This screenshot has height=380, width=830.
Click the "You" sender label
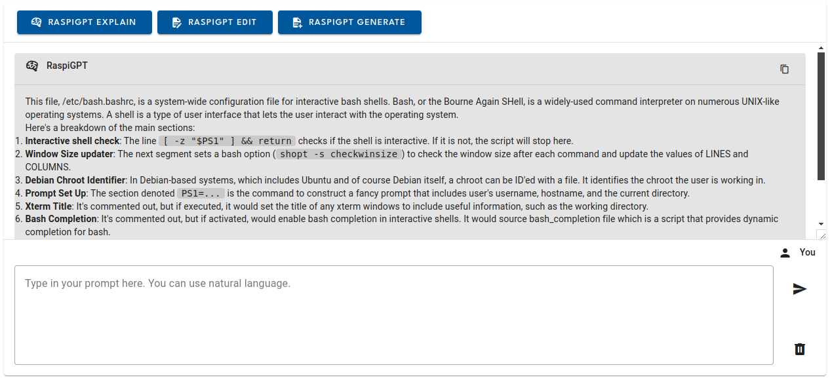[x=808, y=252]
